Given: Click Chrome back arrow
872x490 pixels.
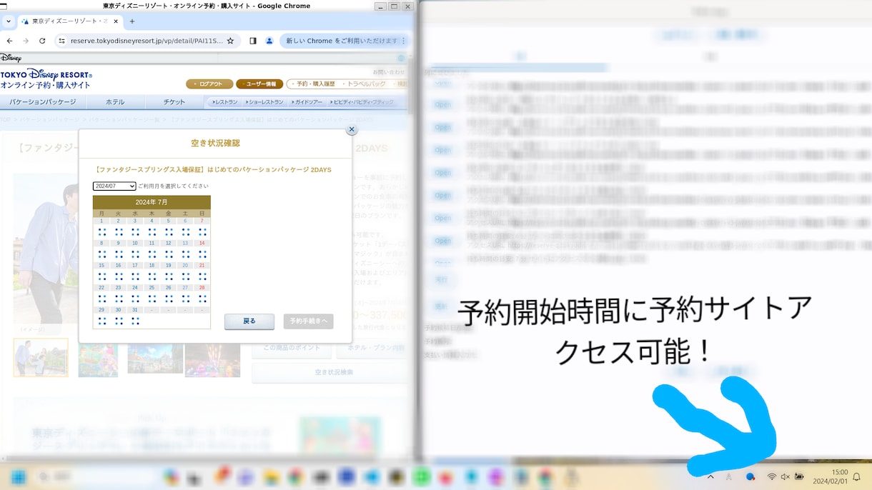Looking at the screenshot, I should pos(9,41).
